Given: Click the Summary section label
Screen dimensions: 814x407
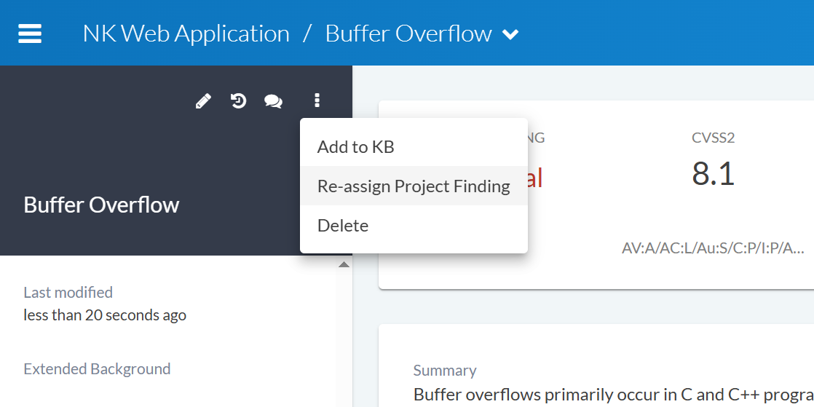Looking at the screenshot, I should [445, 371].
